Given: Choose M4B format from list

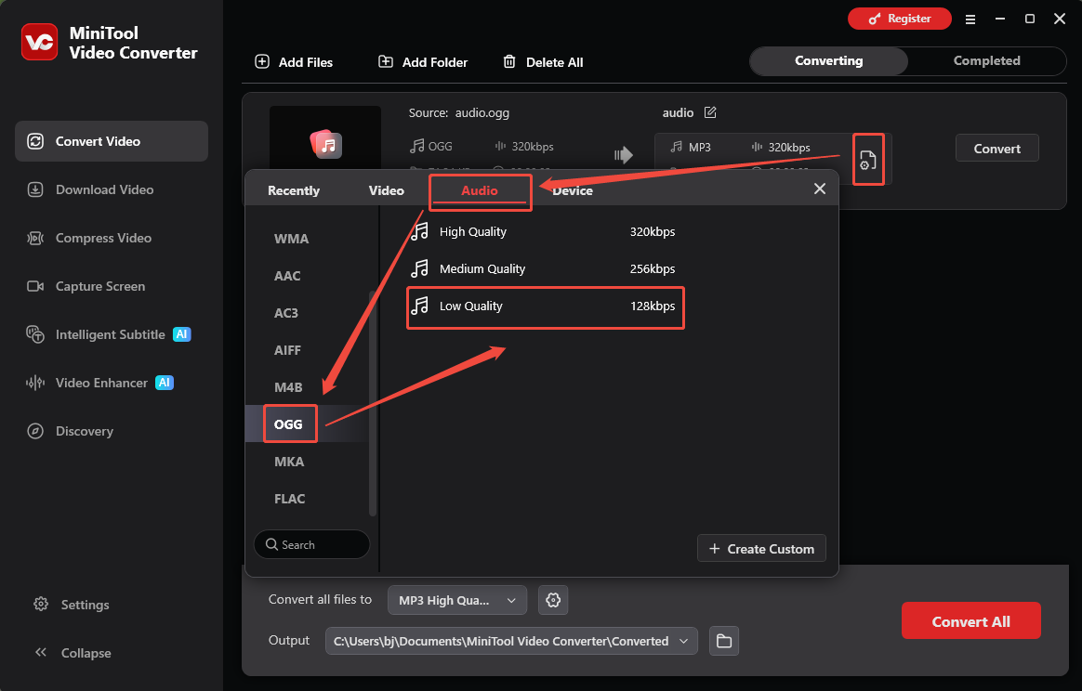Looking at the screenshot, I should point(288,387).
